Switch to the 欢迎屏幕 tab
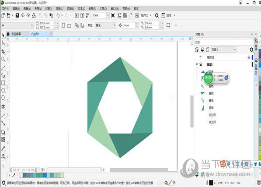 [x=16, y=34]
